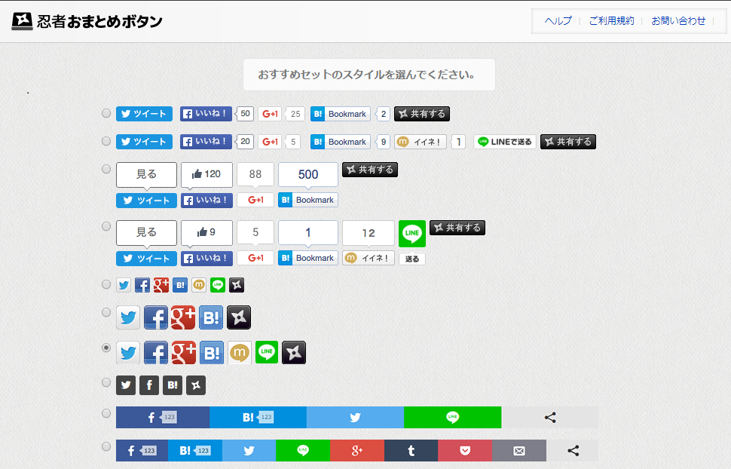731x469 pixels.
Task: Click the 500 bookmark count balloon
Action: [308, 175]
